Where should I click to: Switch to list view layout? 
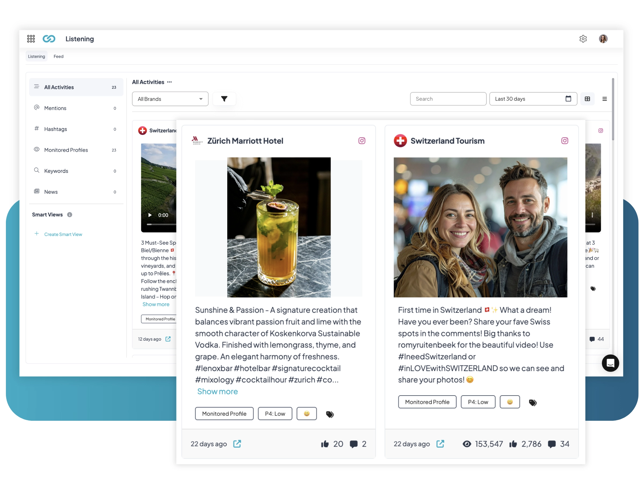tap(604, 99)
